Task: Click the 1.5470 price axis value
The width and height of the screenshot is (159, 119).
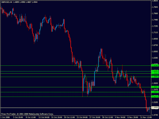Action: pyautogui.click(x=155, y=90)
